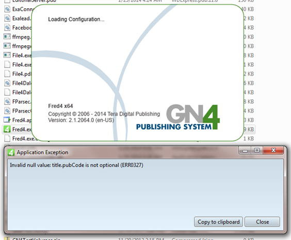Click the File4.pdb blank file icon
The width and height of the screenshot is (291, 240).
7,73
